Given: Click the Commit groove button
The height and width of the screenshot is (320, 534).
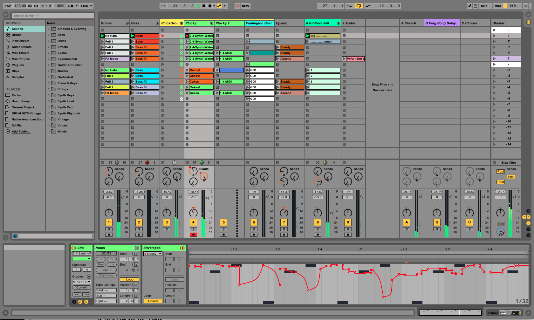Looking at the screenshot, I should click(x=82, y=287).
